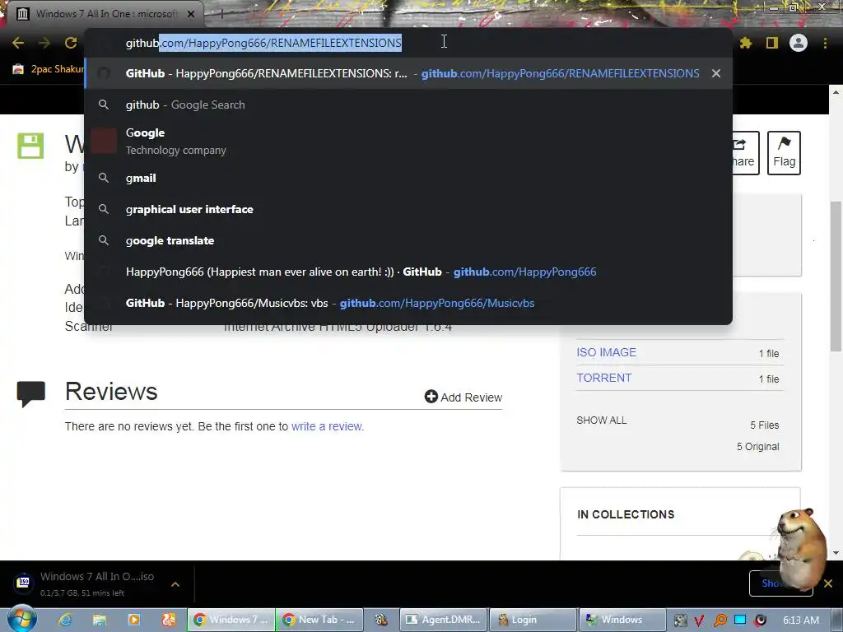The width and height of the screenshot is (843, 632).
Task: Switch to 'Windows 7 ...' Chrome taskbar button
Action: click(x=231, y=620)
